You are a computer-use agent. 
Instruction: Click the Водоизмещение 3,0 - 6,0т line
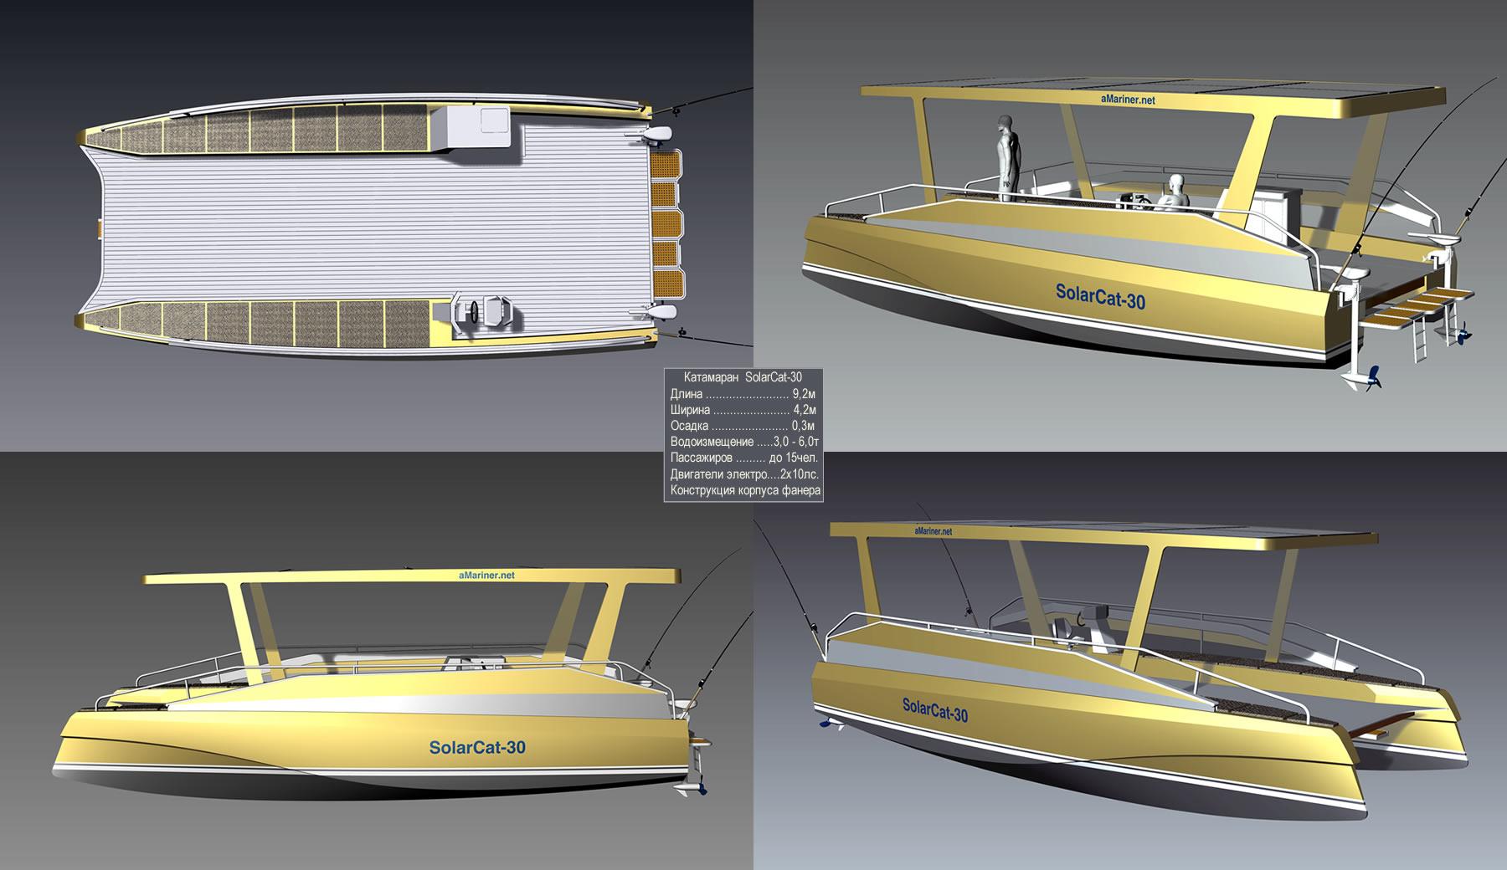coord(743,442)
